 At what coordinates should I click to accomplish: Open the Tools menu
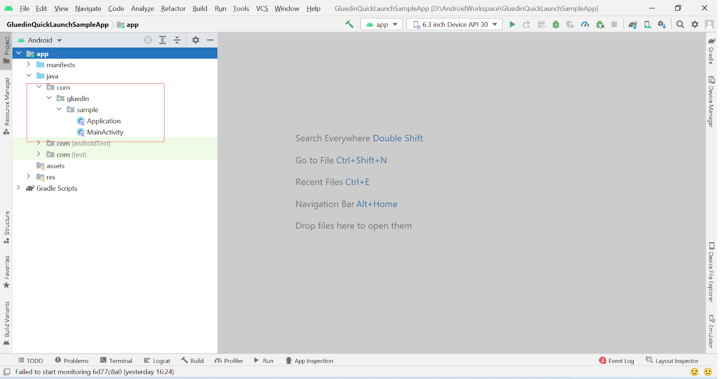241,8
